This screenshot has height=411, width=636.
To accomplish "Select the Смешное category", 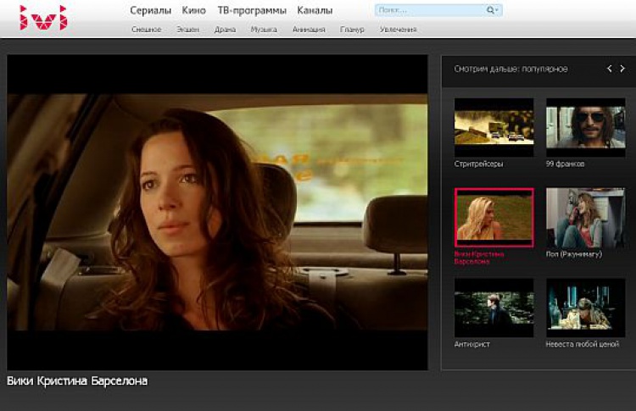I will (147, 30).
